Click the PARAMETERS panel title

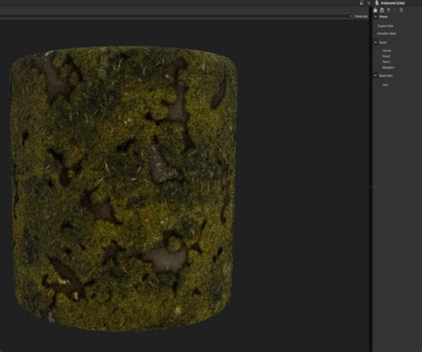pyautogui.click(x=393, y=3)
